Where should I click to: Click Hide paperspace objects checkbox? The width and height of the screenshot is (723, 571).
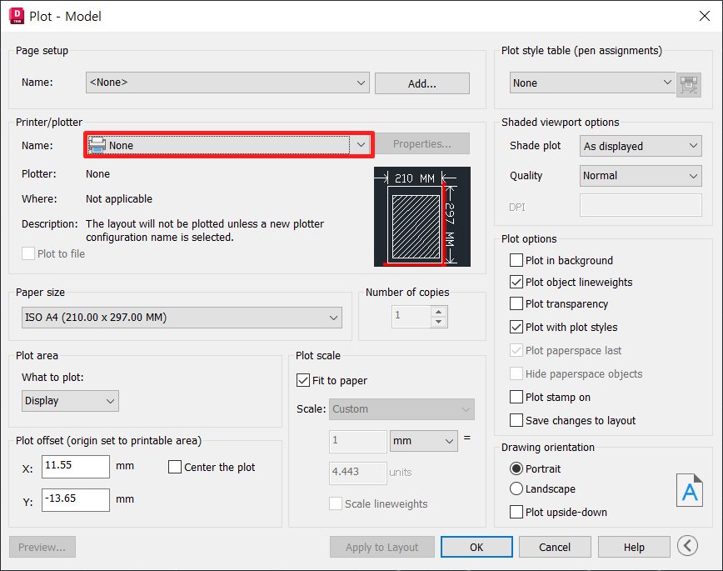516,373
